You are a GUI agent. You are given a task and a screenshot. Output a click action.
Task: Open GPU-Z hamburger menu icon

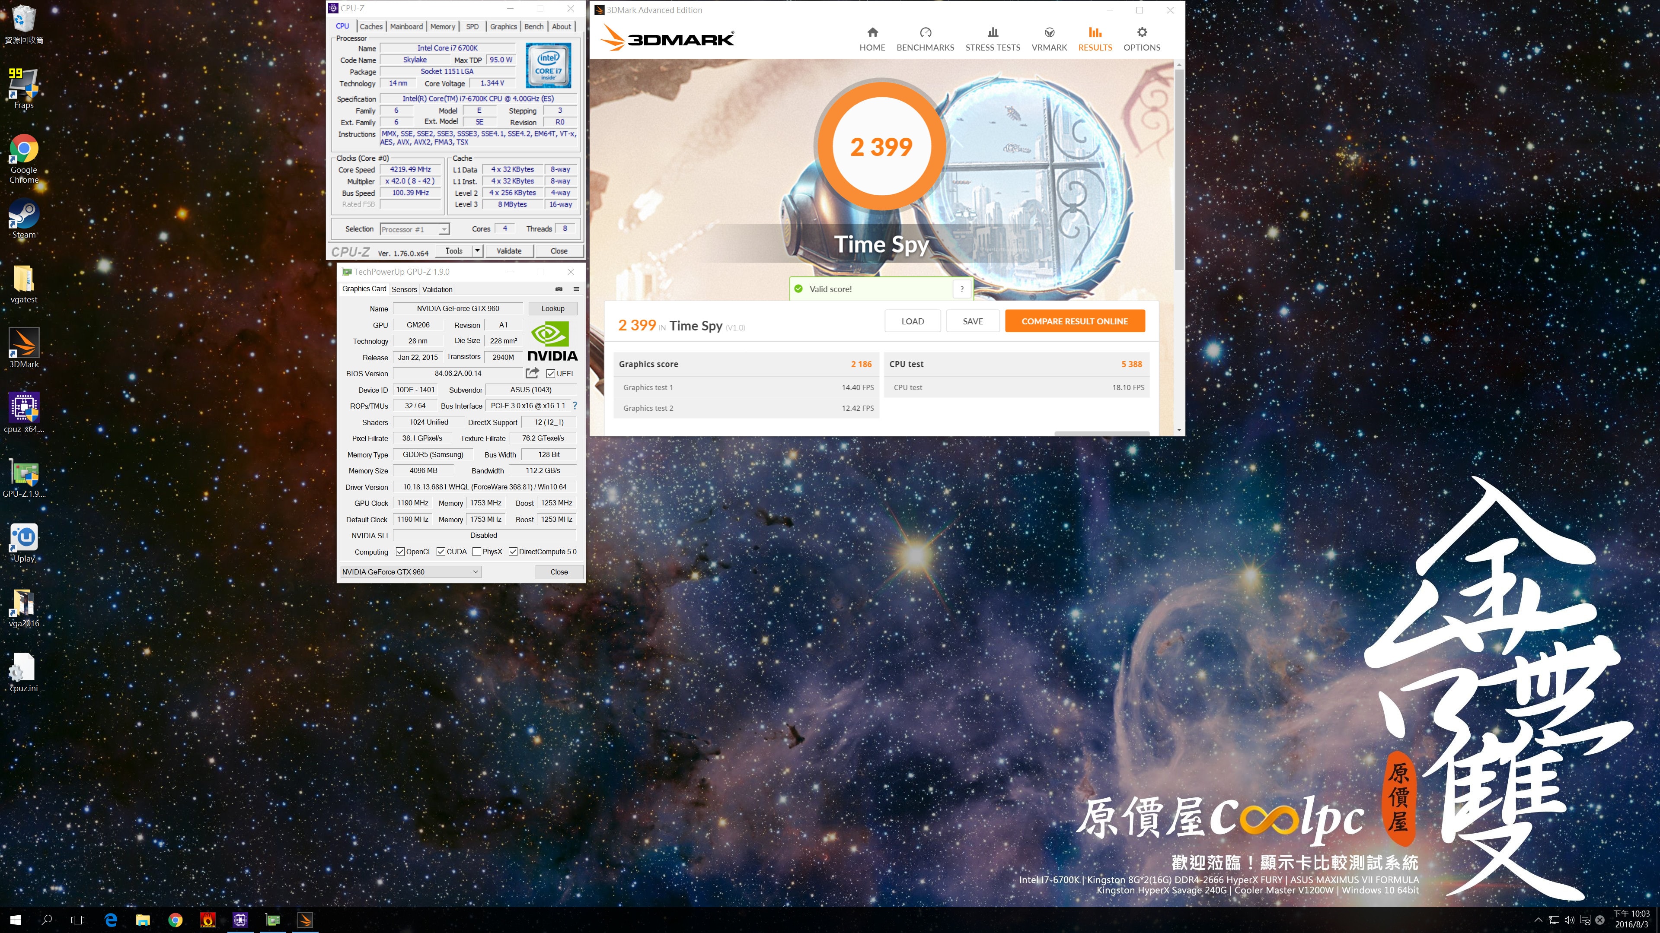coord(576,289)
